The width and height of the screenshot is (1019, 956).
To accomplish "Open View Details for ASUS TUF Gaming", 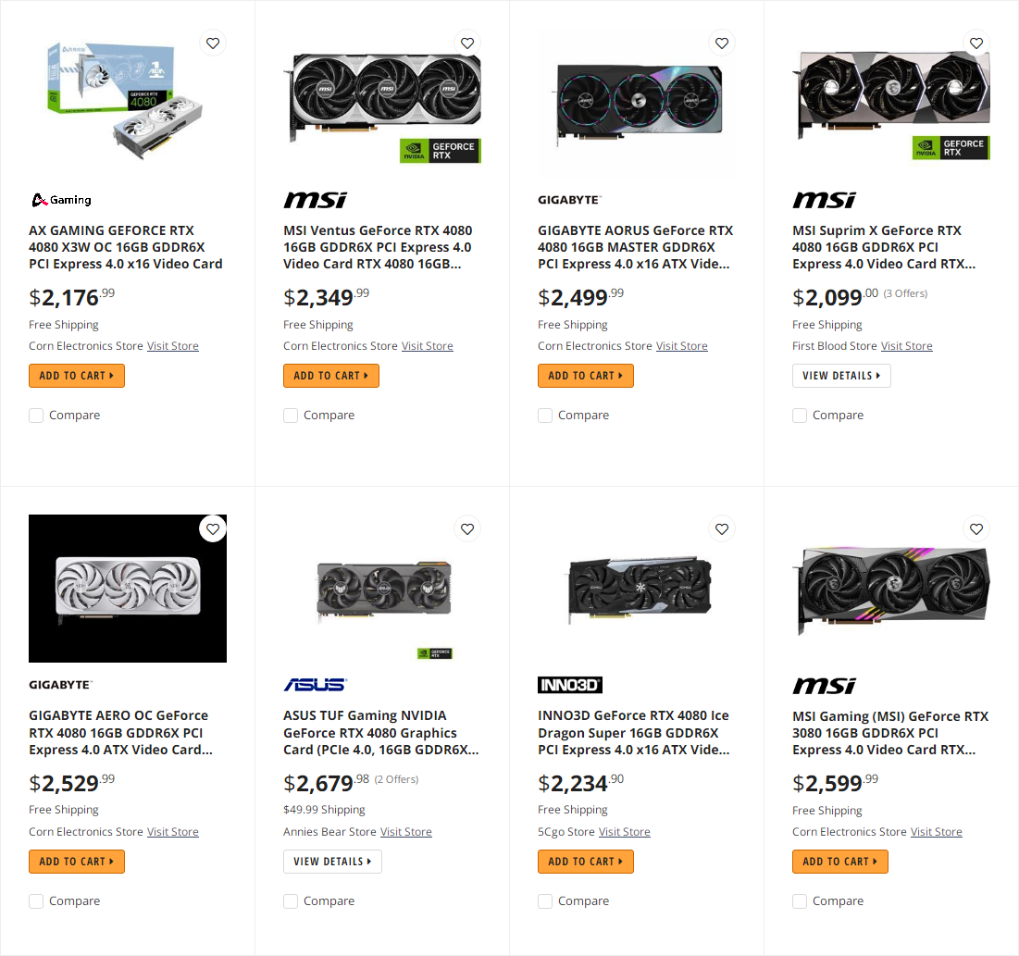I will coord(331,862).
